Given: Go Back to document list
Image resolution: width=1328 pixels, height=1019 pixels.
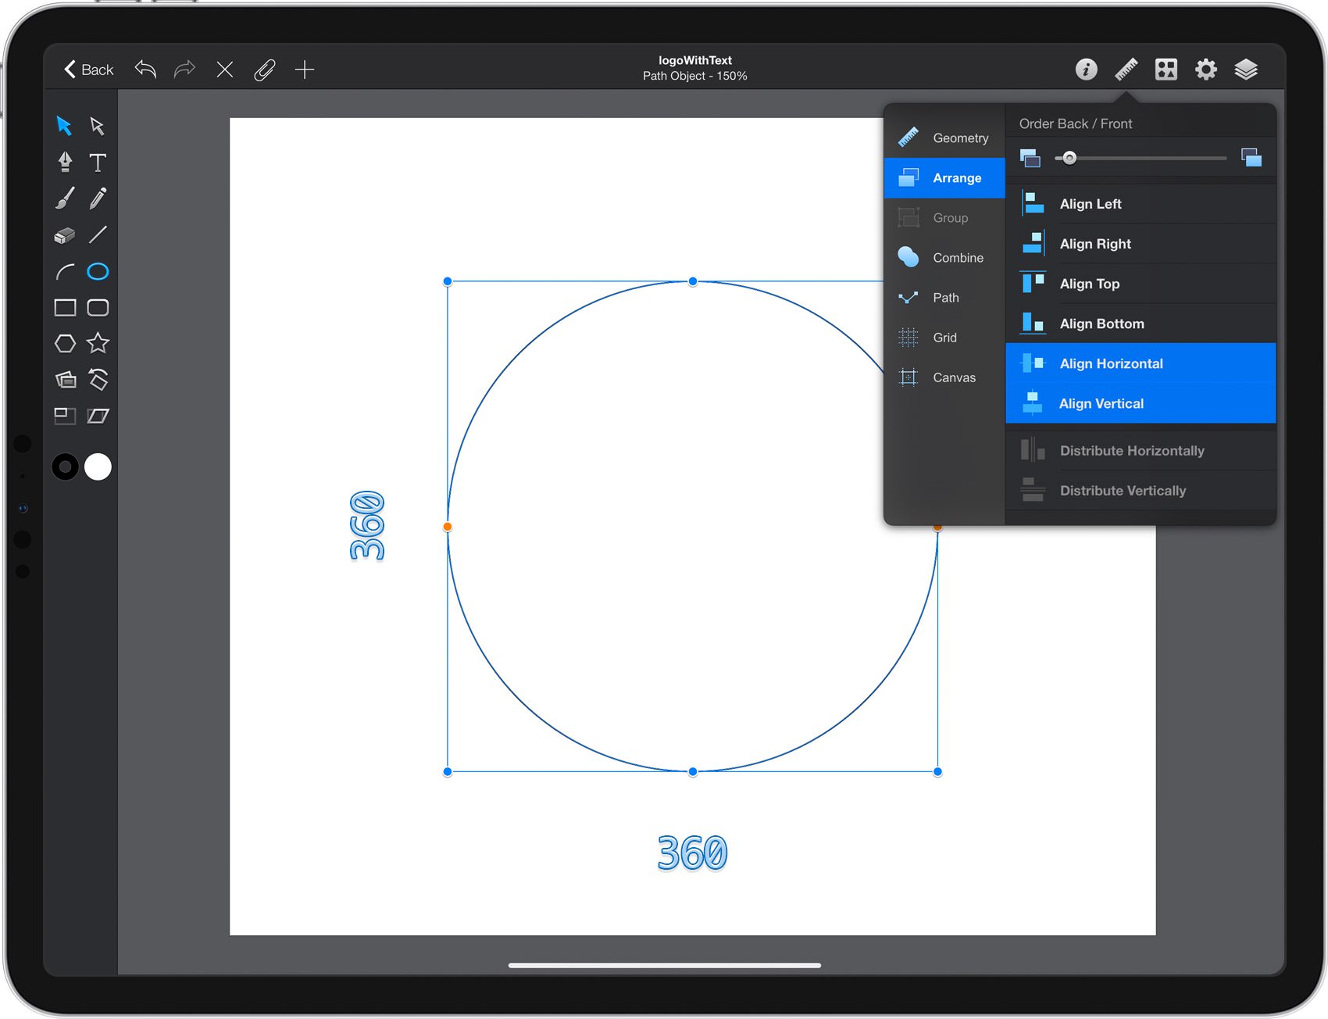Looking at the screenshot, I should point(88,70).
